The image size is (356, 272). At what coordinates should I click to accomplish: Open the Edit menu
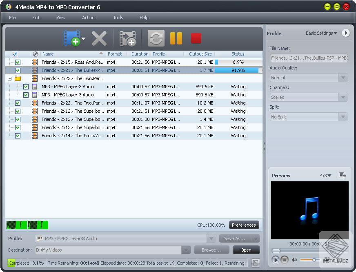tap(36, 18)
